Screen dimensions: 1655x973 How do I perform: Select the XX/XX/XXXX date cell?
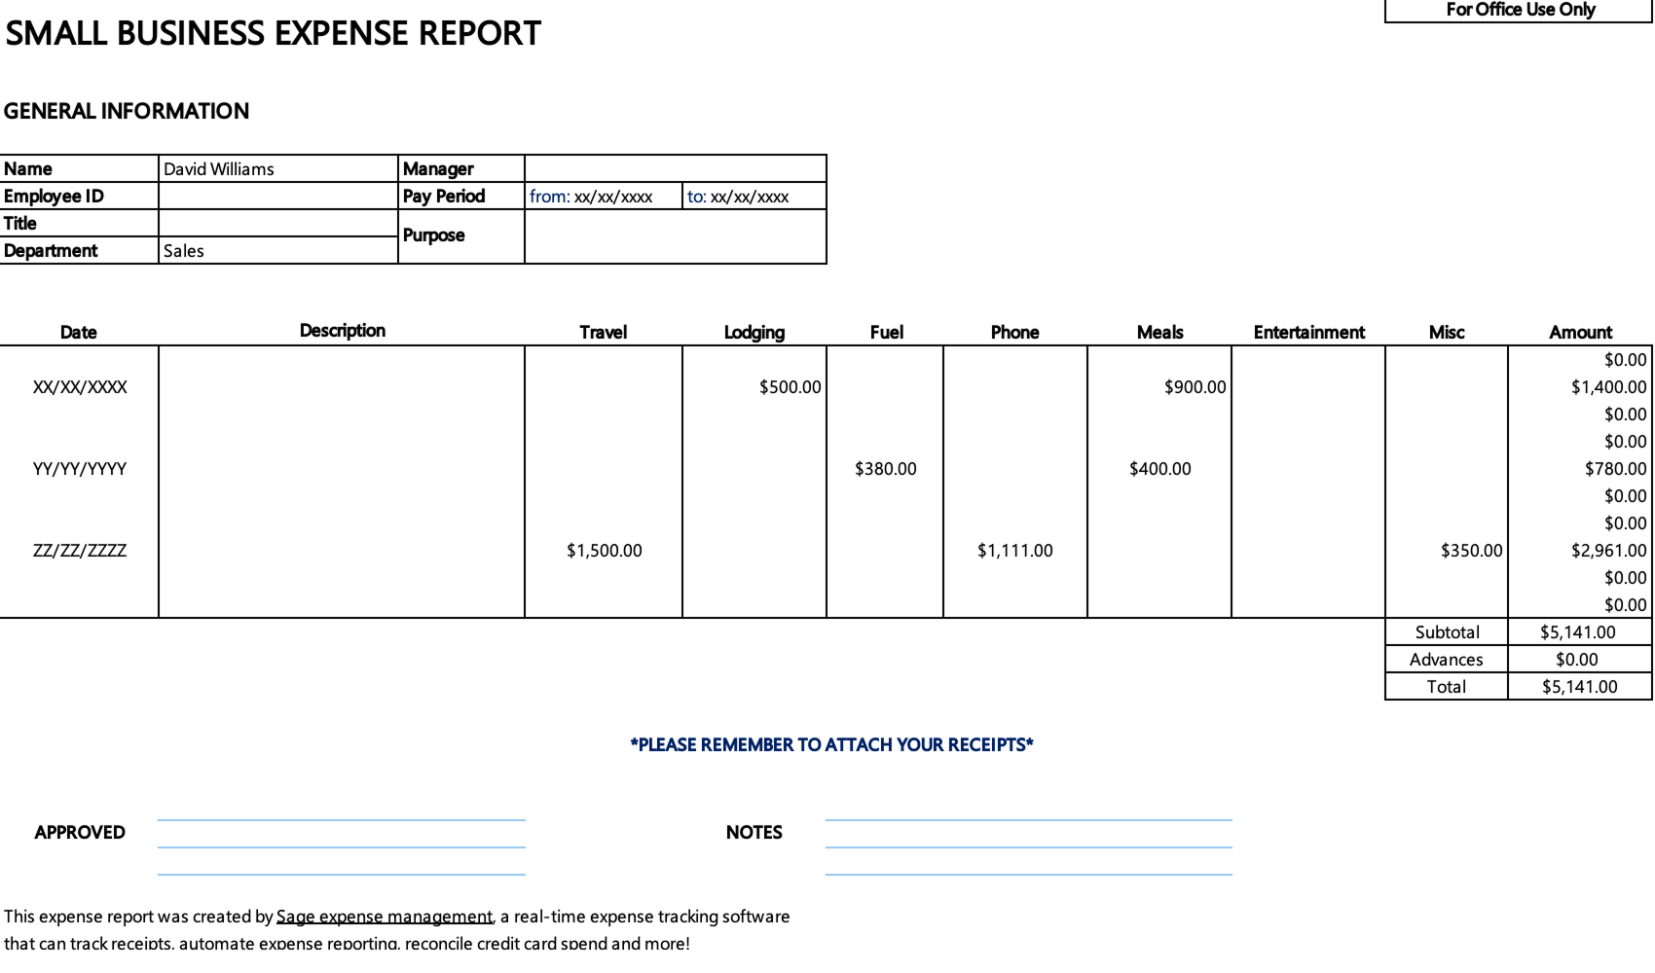click(78, 386)
